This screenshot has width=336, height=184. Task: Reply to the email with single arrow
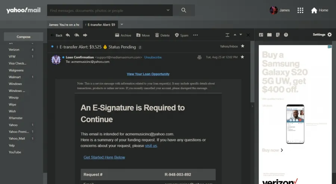(x=68, y=35)
